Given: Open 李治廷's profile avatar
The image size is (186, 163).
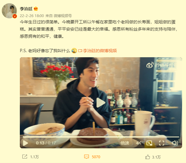Looking at the screenshot, I should tap(9, 11).
